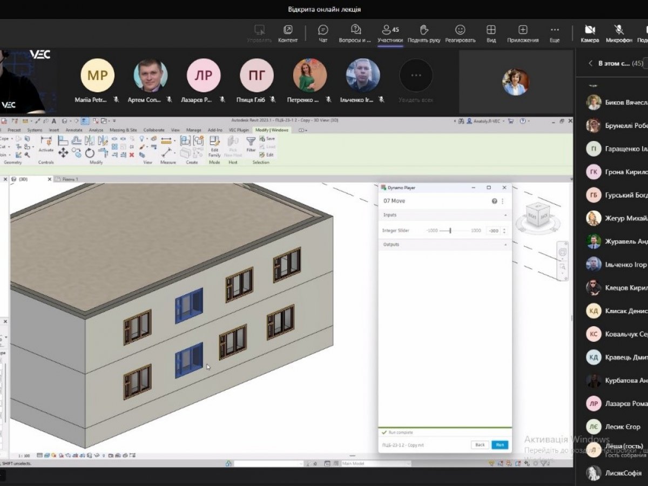Increment the Integer Slider value stepper
The height and width of the screenshot is (486, 648).
(x=504, y=228)
